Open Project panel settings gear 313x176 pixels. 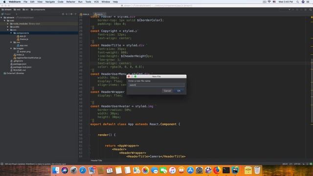[x=71, y=14]
